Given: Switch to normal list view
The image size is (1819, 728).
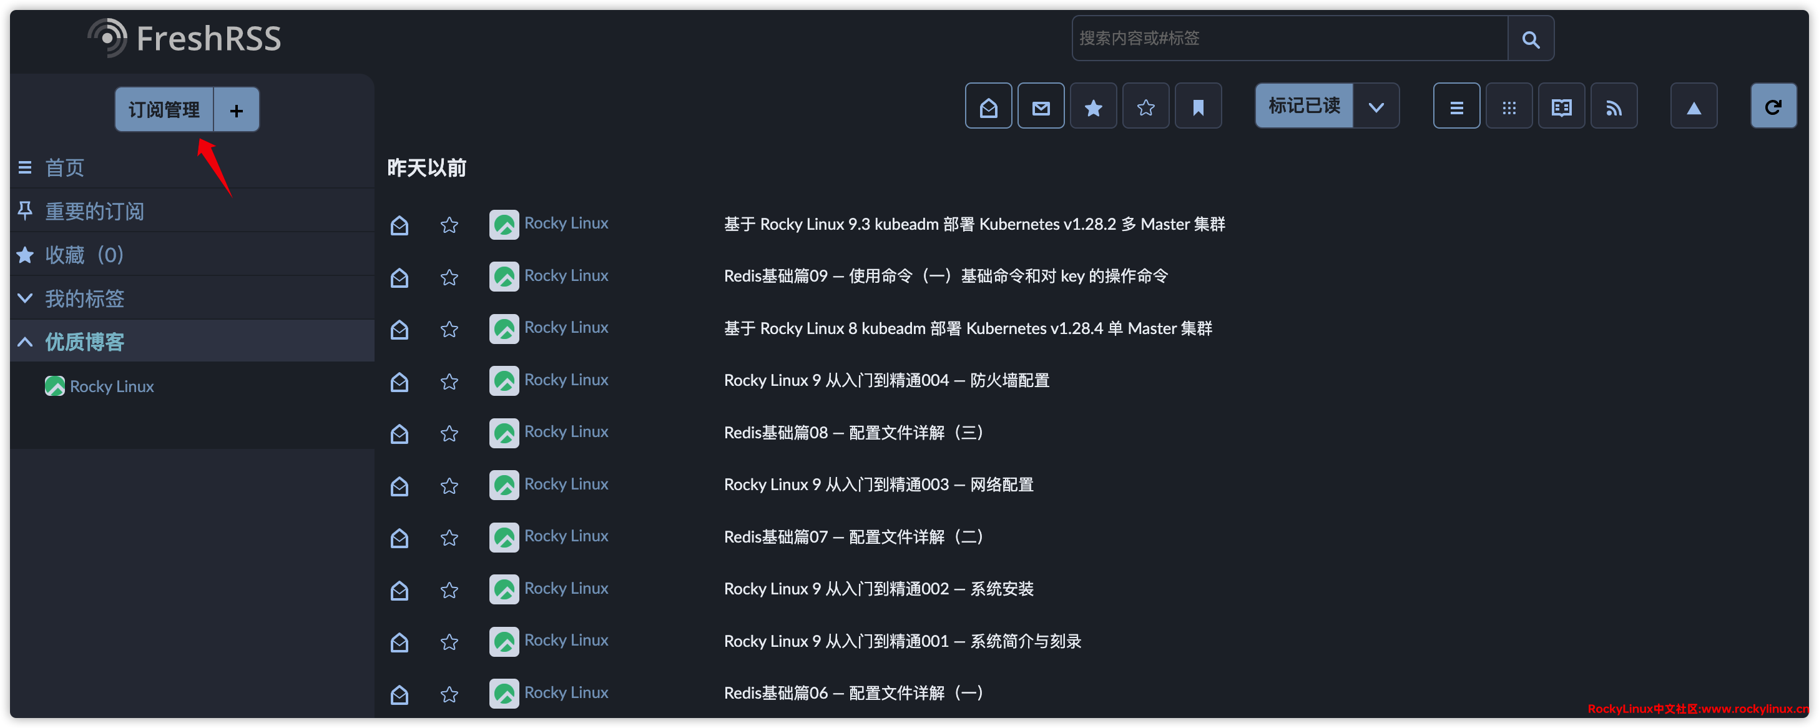Looking at the screenshot, I should coord(1456,107).
